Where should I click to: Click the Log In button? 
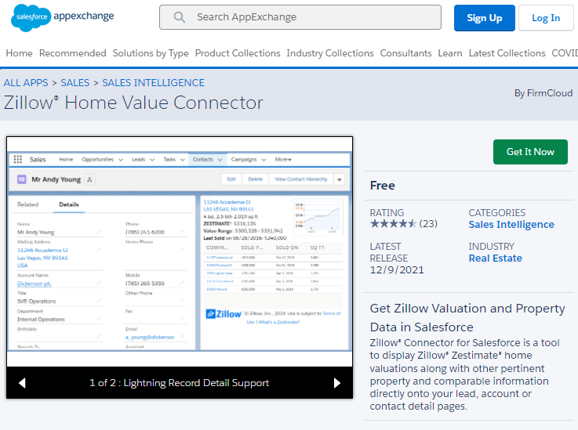(x=546, y=18)
